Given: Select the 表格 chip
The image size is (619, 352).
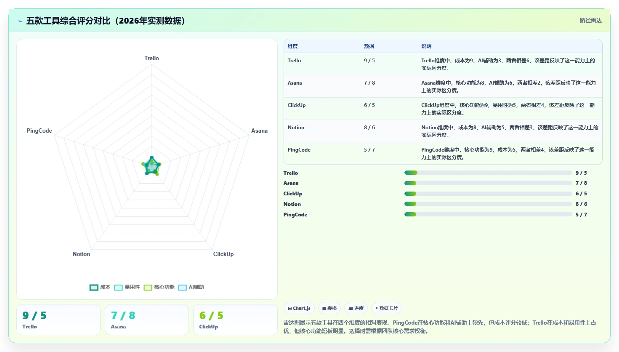Looking at the screenshot, I should tap(329, 308).
